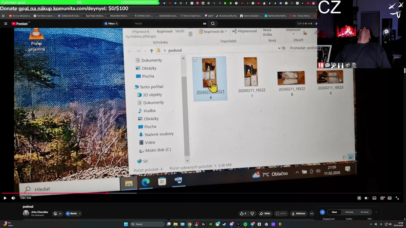Viewport: 406px width, 228px height.
Task: Mute the video with speaker icon
Action: click(x=13, y=198)
